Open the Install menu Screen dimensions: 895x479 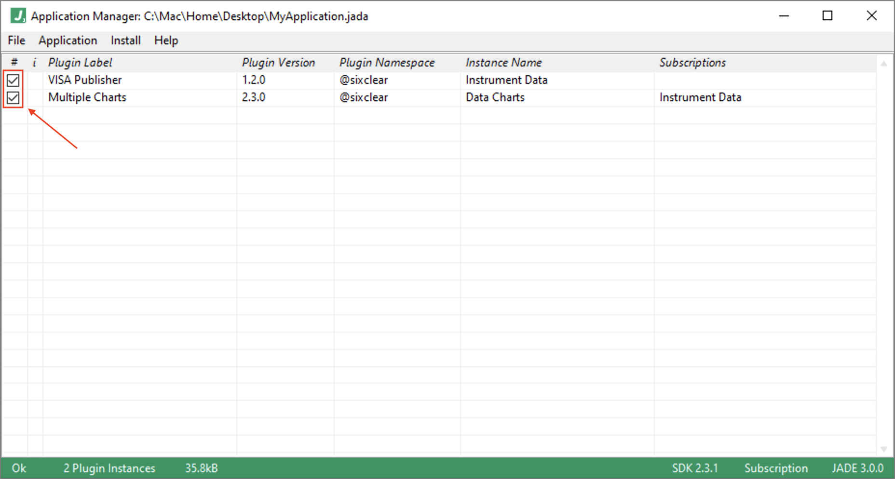coord(125,40)
